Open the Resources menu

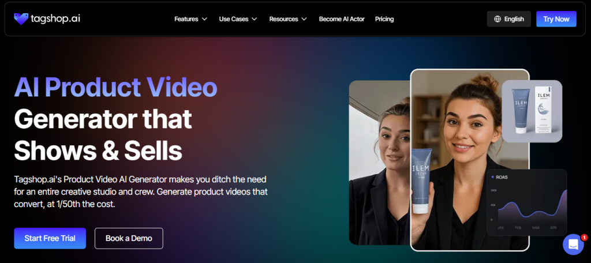click(x=288, y=19)
